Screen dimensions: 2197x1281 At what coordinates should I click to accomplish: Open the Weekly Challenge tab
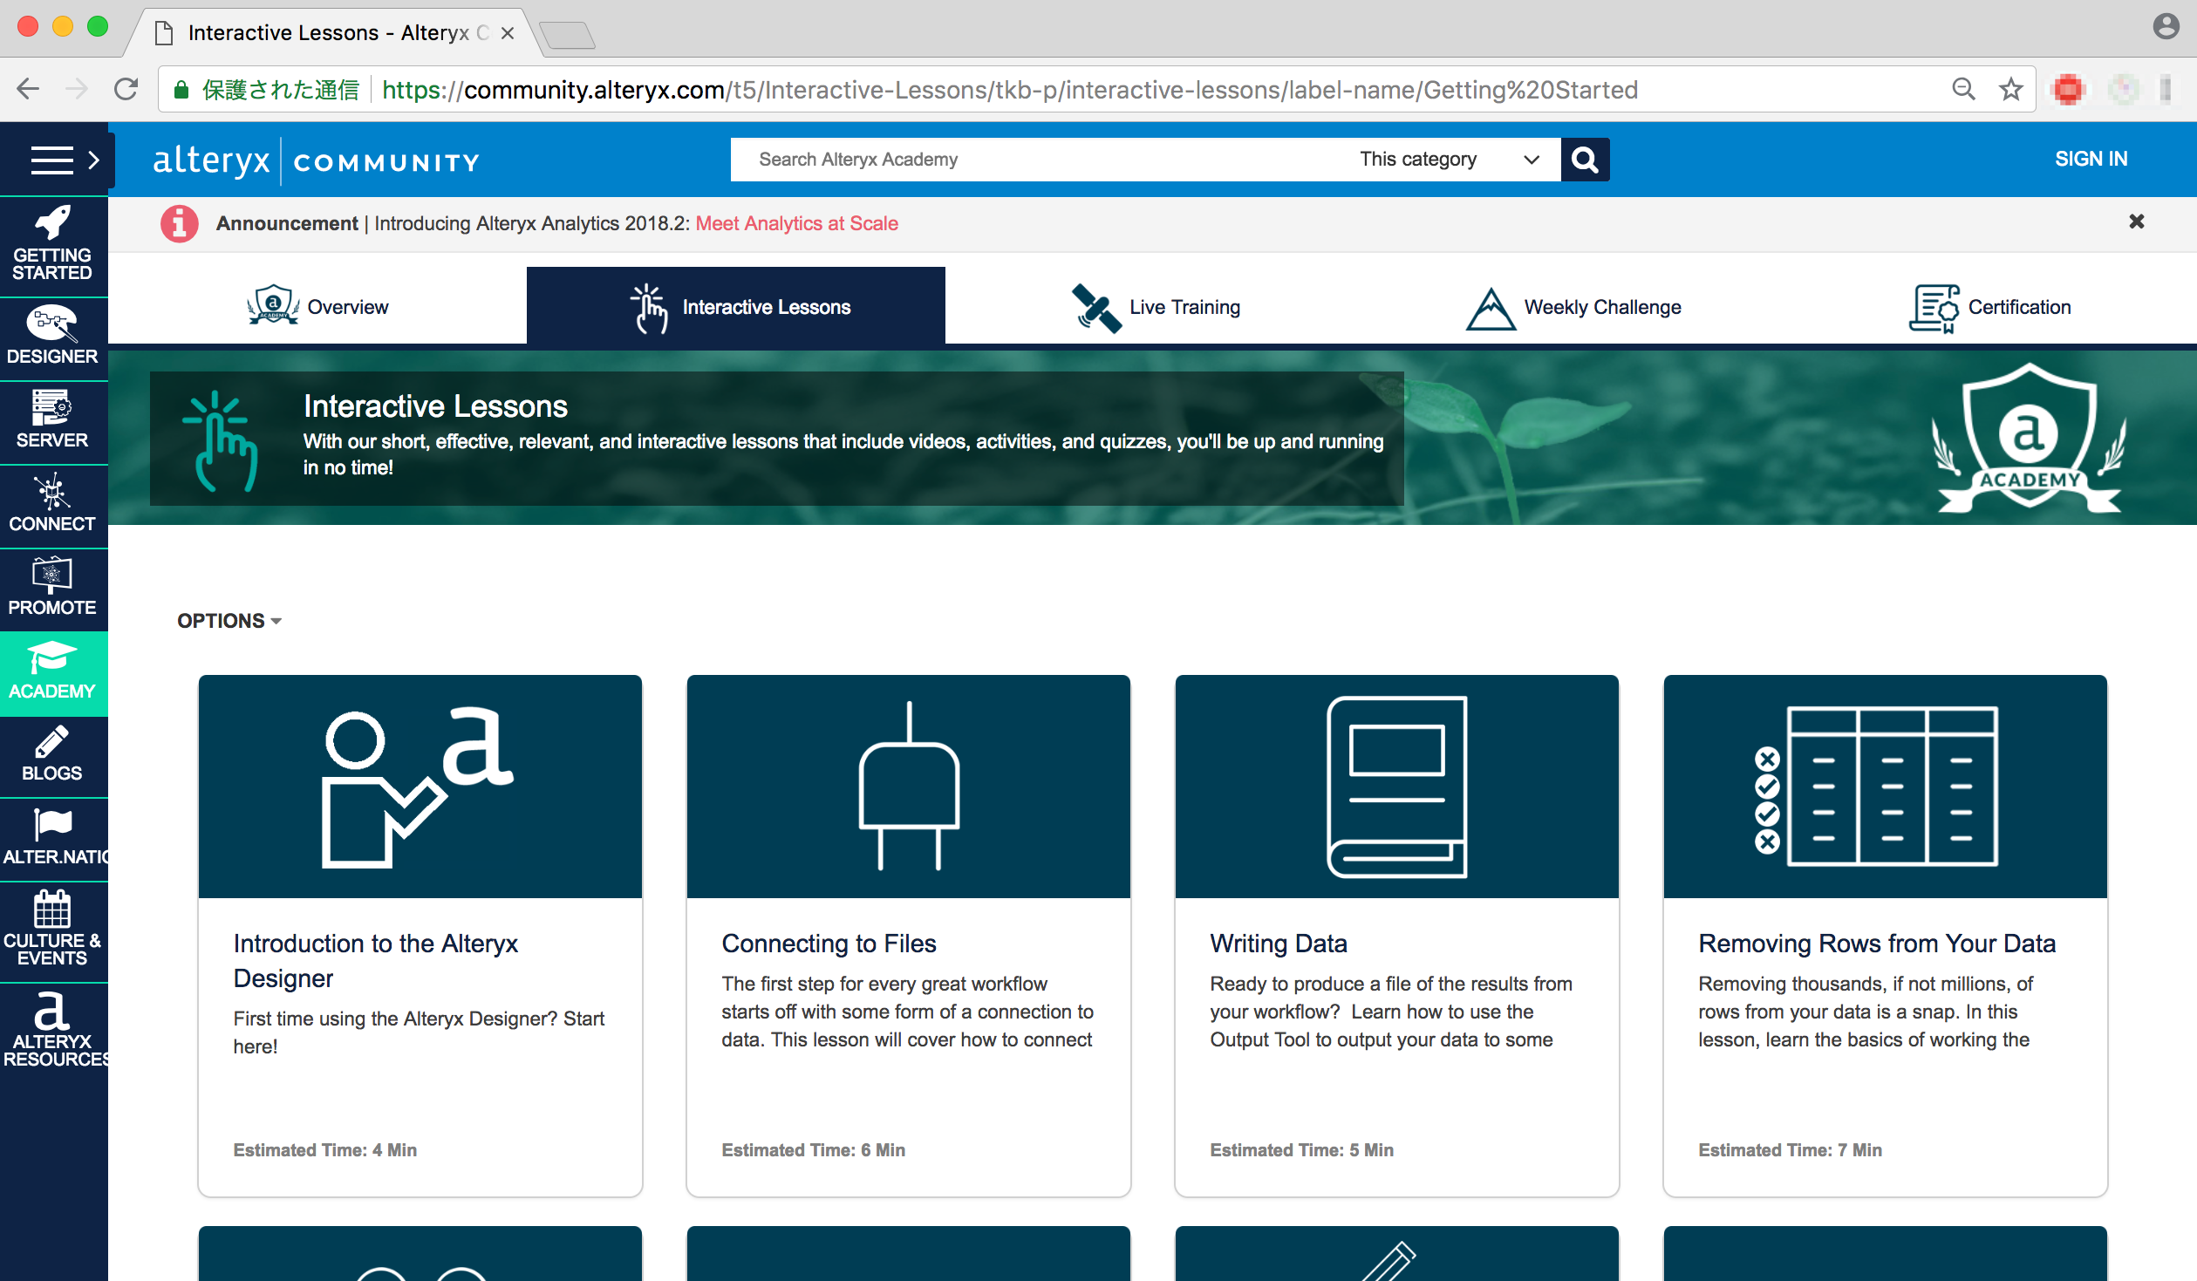(1573, 307)
